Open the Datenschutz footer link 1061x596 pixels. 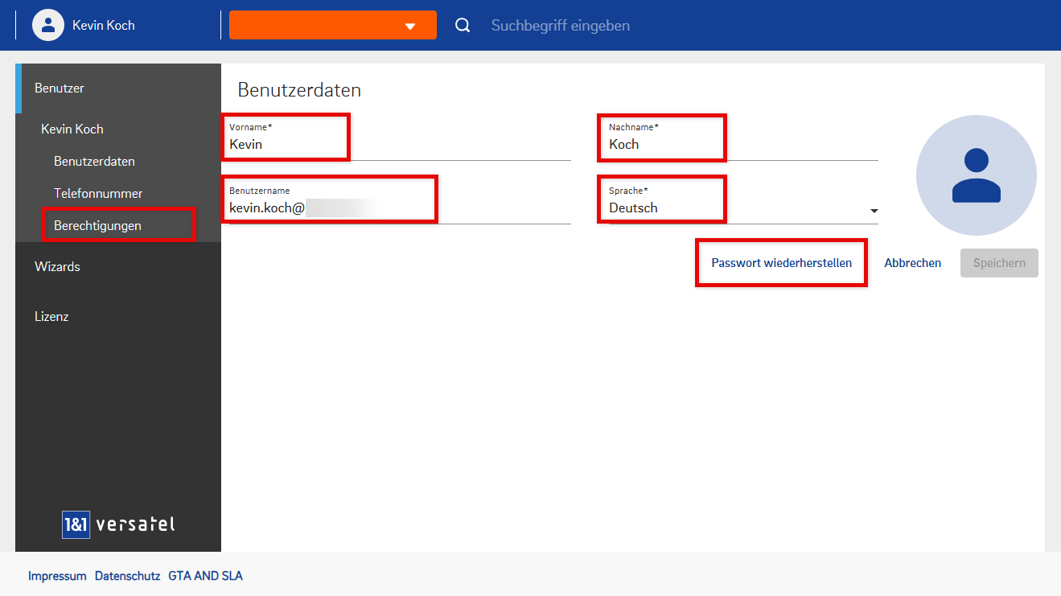(127, 576)
